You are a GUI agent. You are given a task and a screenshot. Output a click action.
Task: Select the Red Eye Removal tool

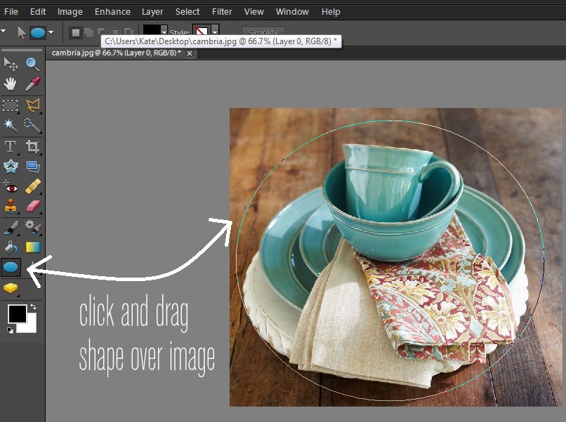[x=11, y=186]
